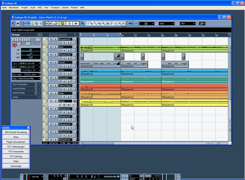The image size is (245, 180).
Task: Select the Play speaker tool
Action: [120, 24]
